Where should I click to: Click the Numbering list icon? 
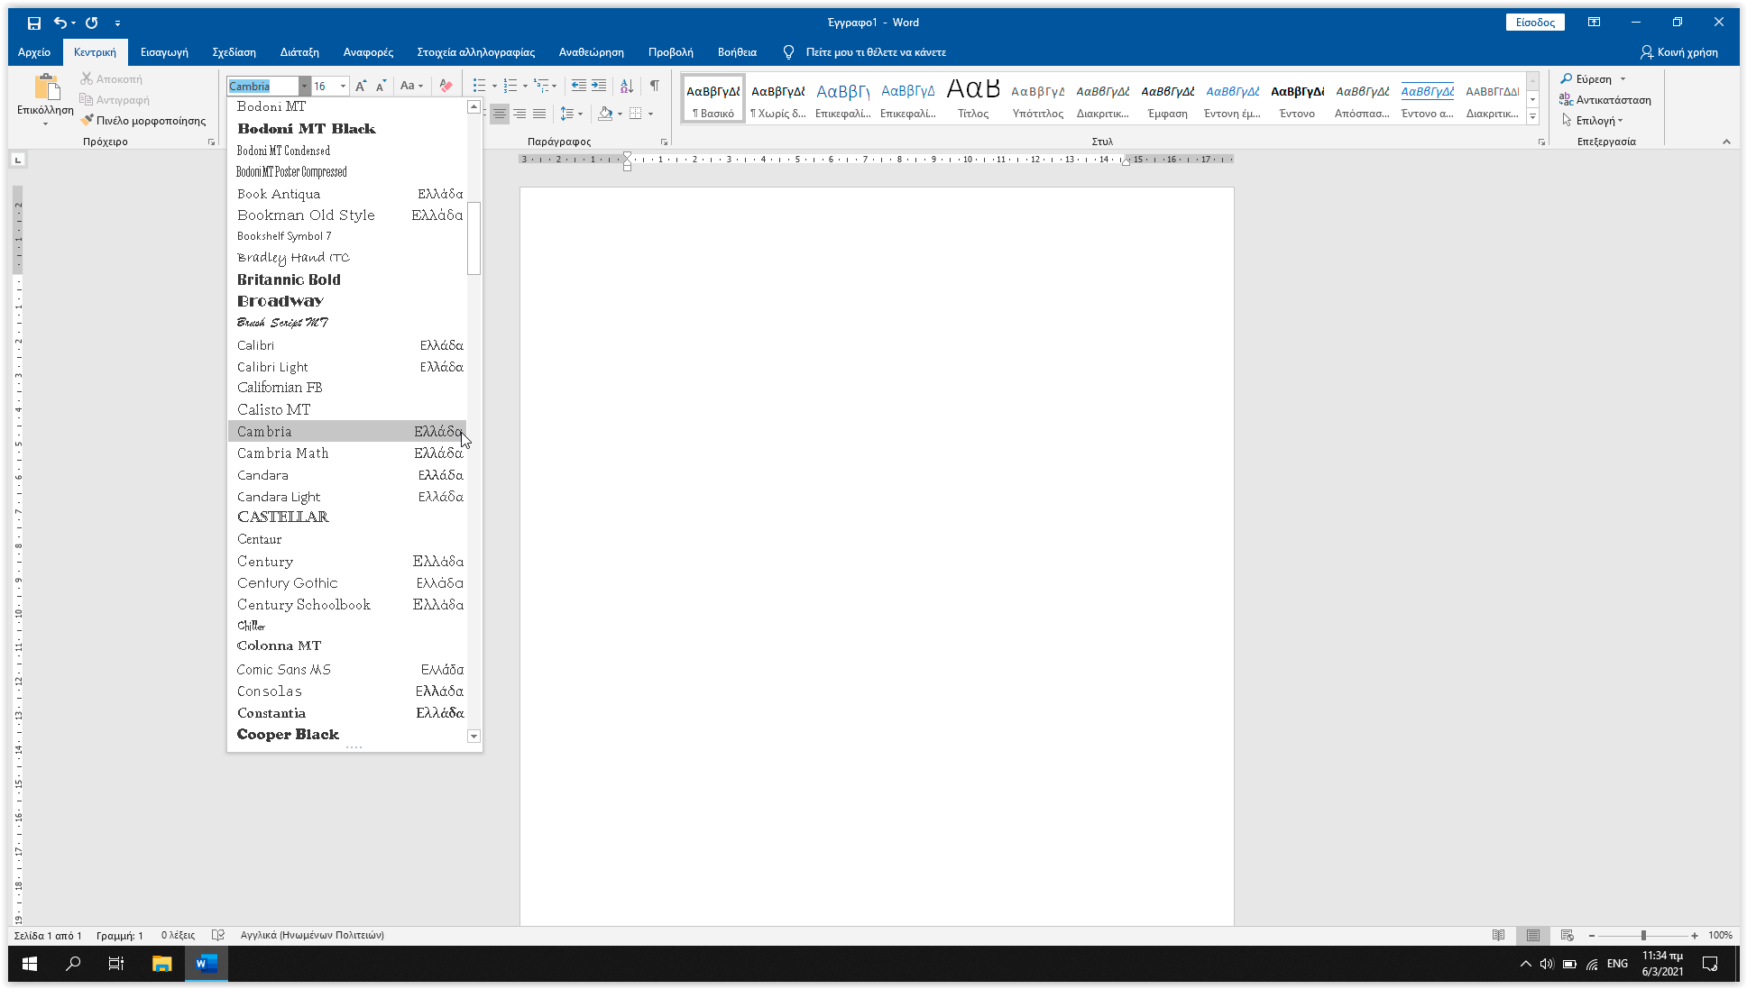(510, 86)
